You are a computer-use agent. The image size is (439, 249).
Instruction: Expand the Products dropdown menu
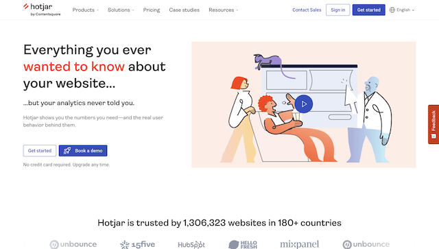tap(85, 10)
